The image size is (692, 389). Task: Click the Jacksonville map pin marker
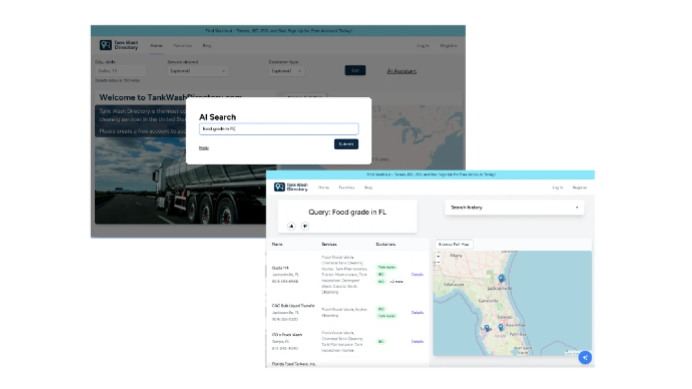pyautogui.click(x=501, y=279)
